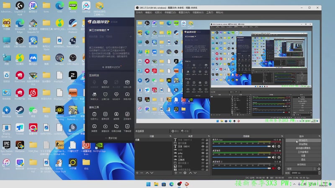The image size is (335, 188).
Task: Hide the pubg source via eye icon
Action: pos(203,153)
